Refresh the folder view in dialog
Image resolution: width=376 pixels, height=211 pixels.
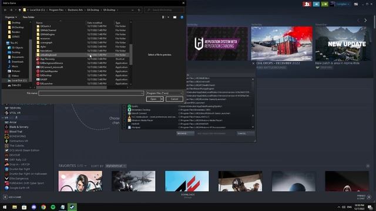tap(139, 10)
